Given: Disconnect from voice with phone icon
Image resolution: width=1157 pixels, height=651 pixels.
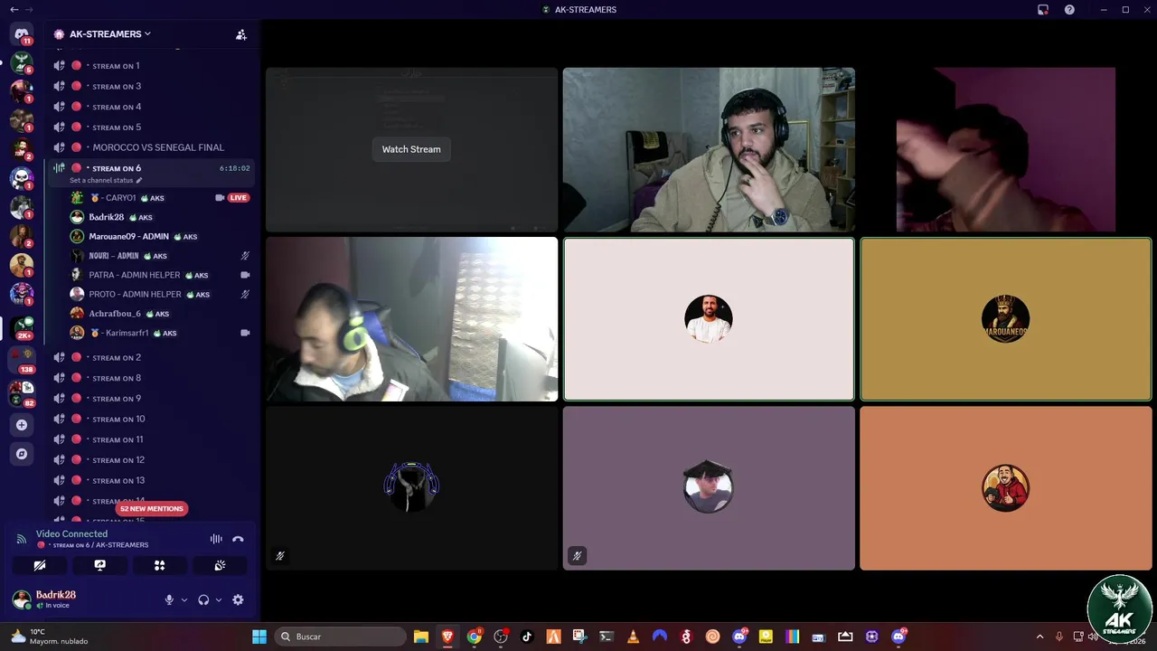Looking at the screenshot, I should [238, 539].
